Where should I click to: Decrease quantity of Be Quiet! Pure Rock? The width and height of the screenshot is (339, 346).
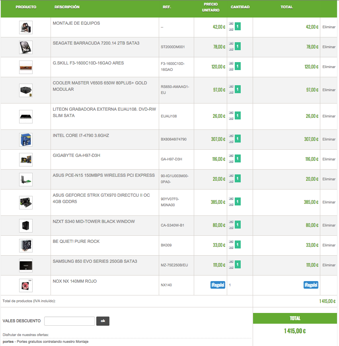[231, 247]
